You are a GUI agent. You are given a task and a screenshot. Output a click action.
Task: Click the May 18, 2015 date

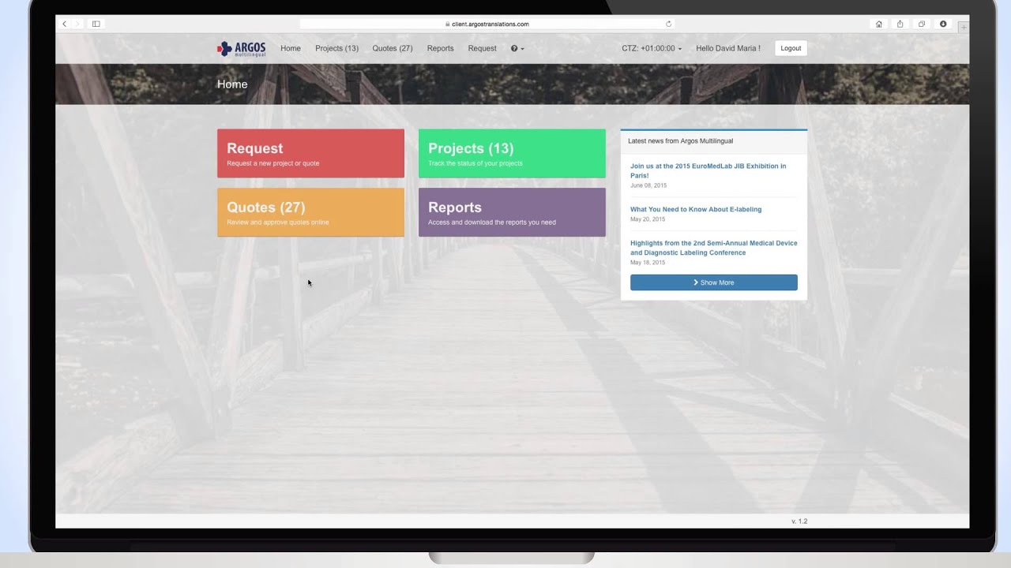click(648, 263)
